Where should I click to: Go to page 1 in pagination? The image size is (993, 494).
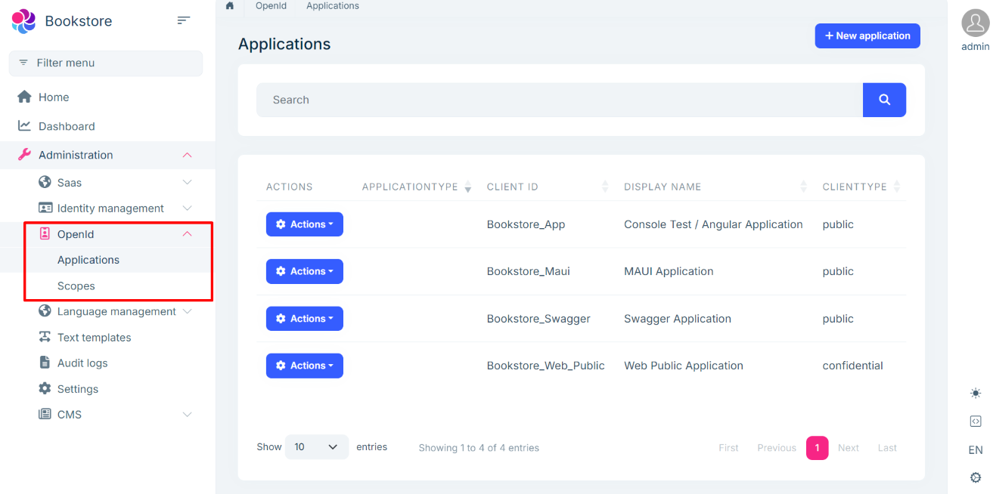tap(817, 448)
